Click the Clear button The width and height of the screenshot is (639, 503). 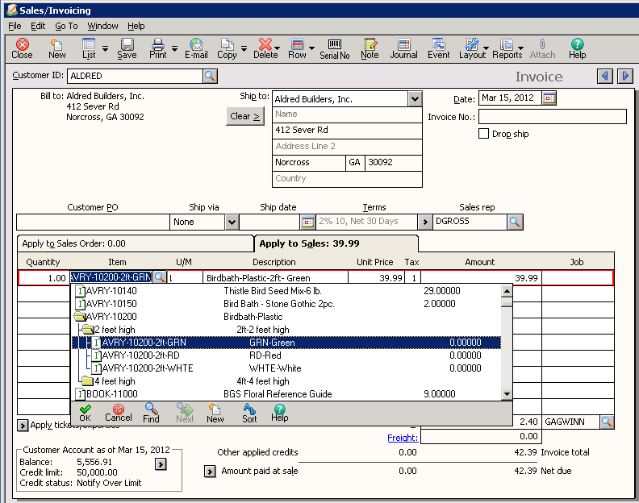pyautogui.click(x=245, y=116)
